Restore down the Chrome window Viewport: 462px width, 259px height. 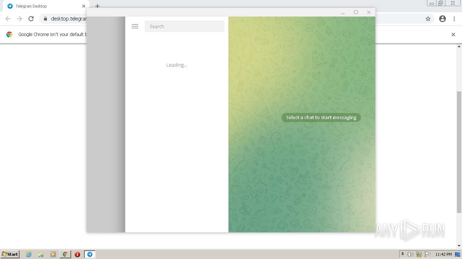coord(441,3)
